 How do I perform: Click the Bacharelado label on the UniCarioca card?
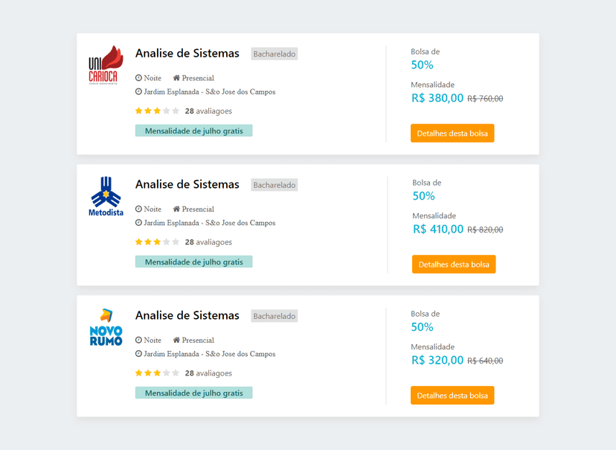pos(274,54)
